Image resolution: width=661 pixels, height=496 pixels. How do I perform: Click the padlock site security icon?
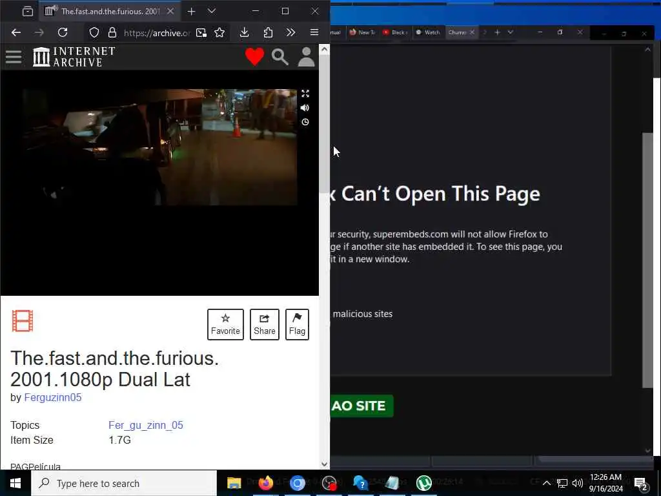click(x=112, y=32)
